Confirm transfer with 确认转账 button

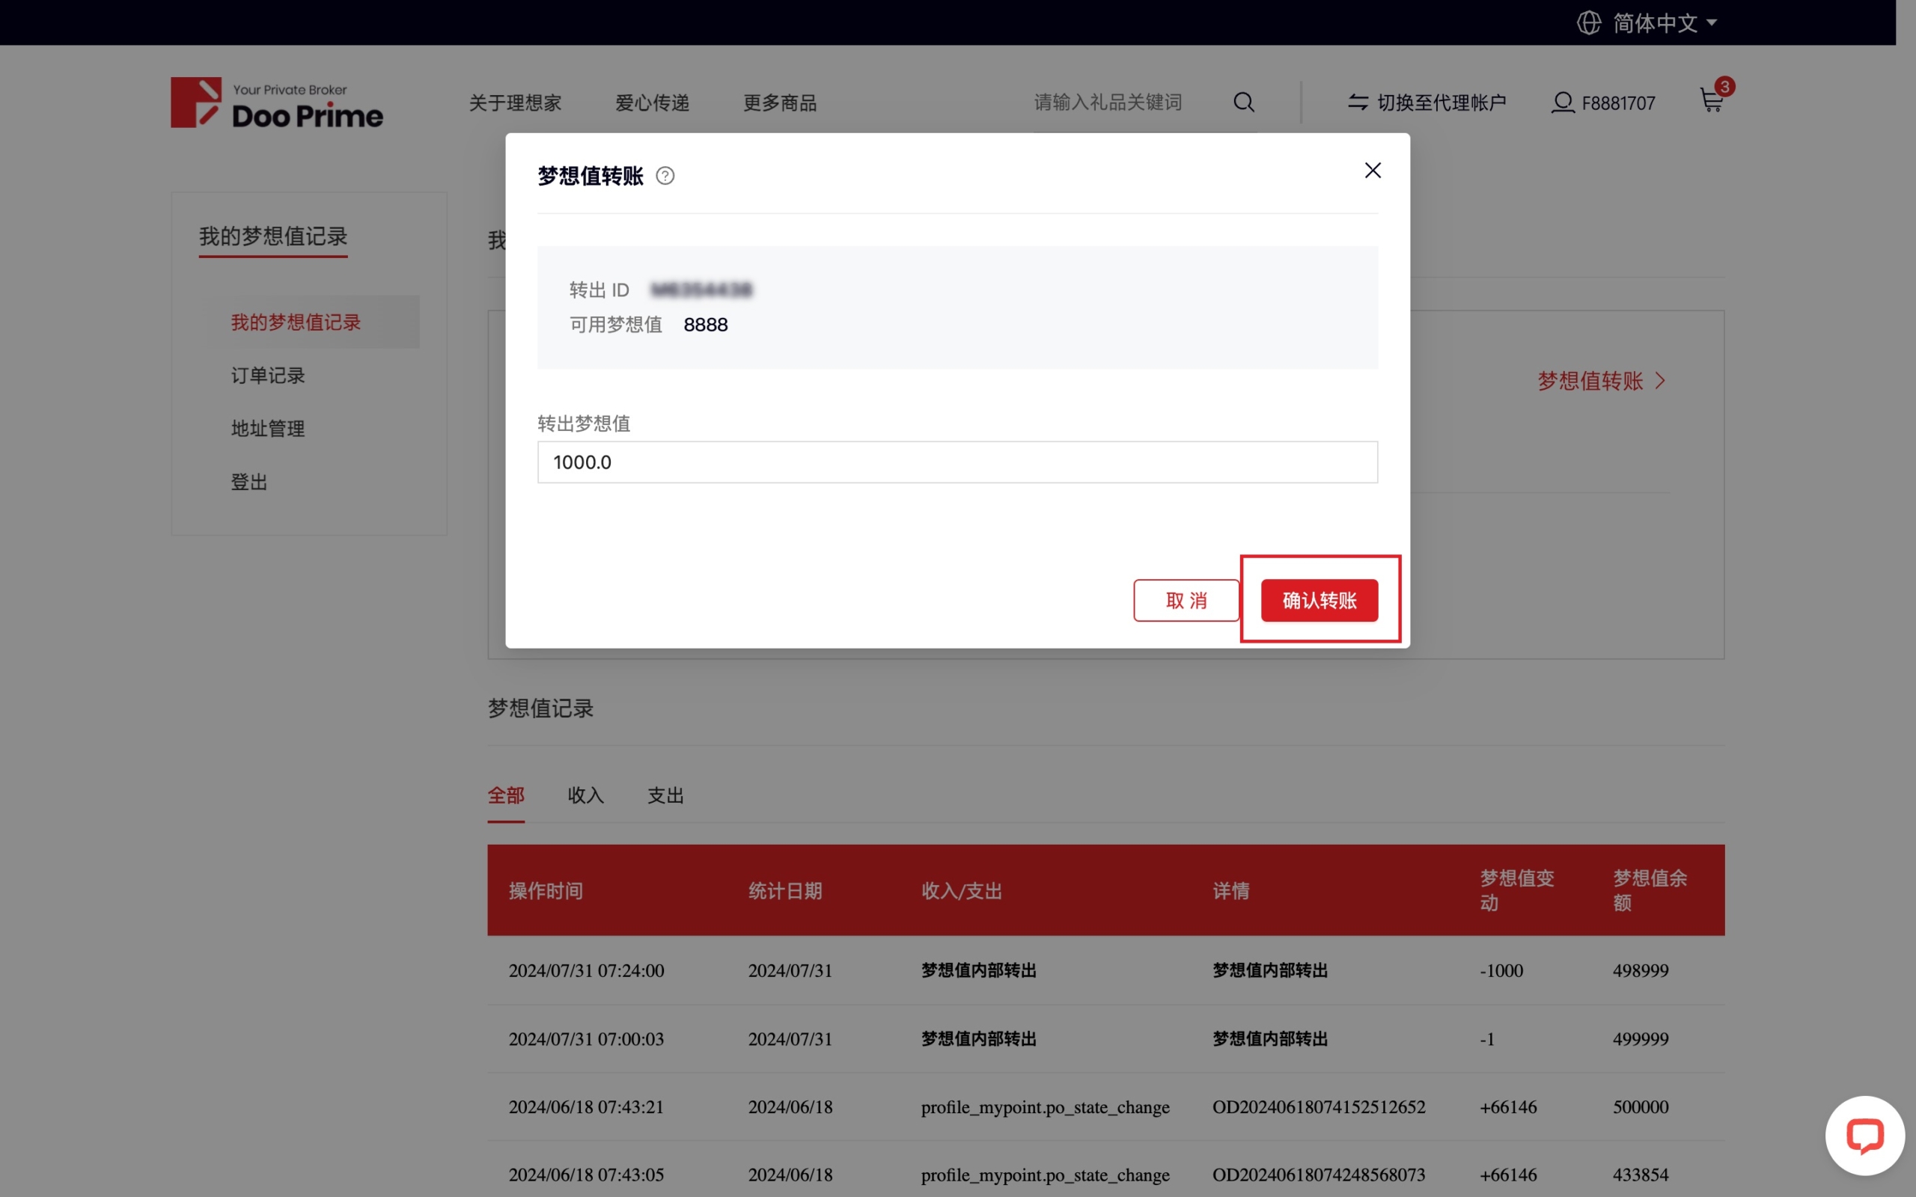coord(1319,600)
